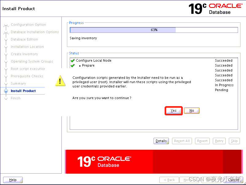Click 'Configure Local Node' status row
246x185 pixels.
coord(154,60)
